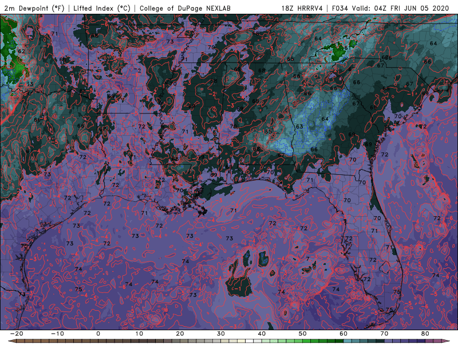This screenshot has height=344, width=458.
Task: Click the 40 color scale label
Action: [x=262, y=334]
